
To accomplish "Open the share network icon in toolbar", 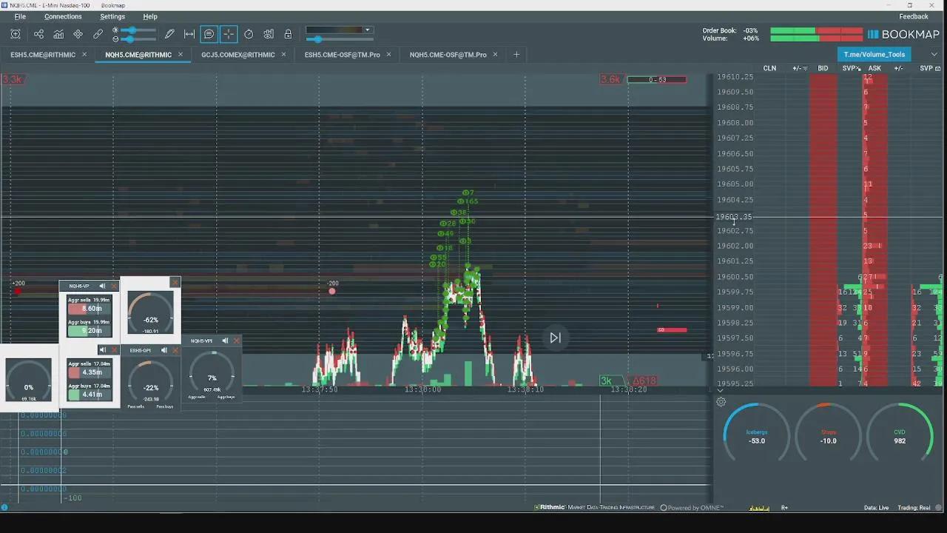I will pos(38,34).
